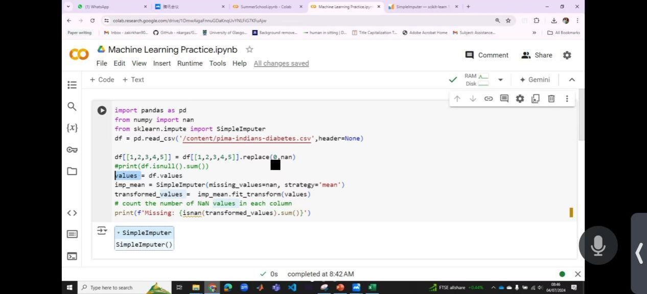Open Visual Studio Code from taskbar
Viewport: 647px width, 294px height.
pos(292,287)
